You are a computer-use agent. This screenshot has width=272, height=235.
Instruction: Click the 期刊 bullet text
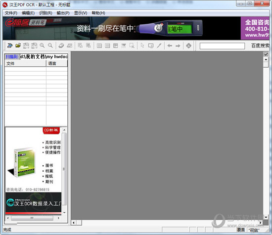[x=49, y=182]
